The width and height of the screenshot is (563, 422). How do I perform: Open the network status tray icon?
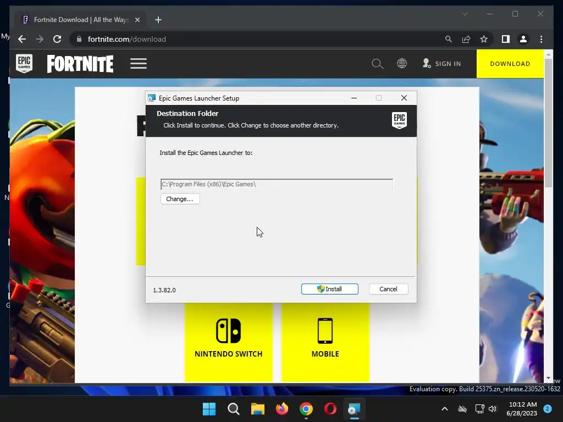[479, 409]
